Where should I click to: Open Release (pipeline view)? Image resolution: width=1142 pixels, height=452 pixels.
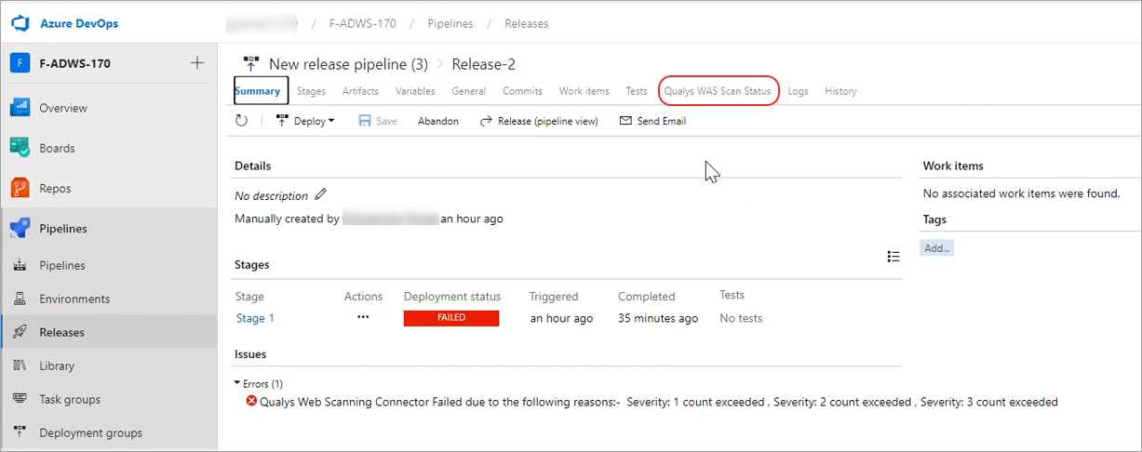[539, 121]
